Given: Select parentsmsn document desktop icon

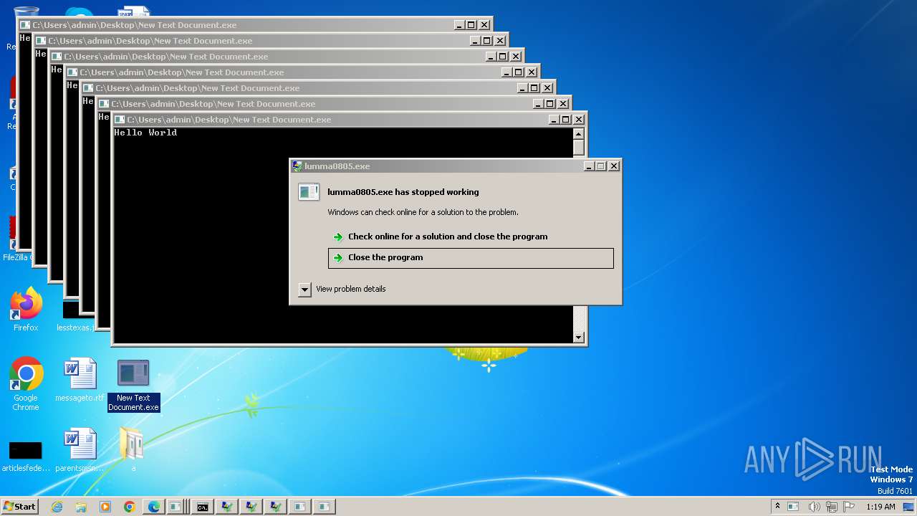Looking at the screenshot, I should [80, 451].
